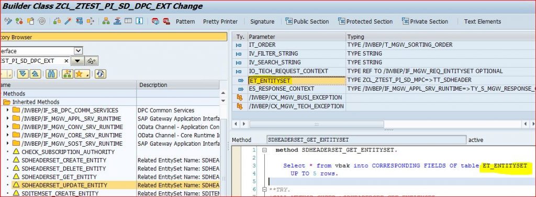Expand /IWBEP/IF_MGW_APPL_SRV_RUNTIME folder
Screen dimensions: 536x197
click(x=8, y=118)
